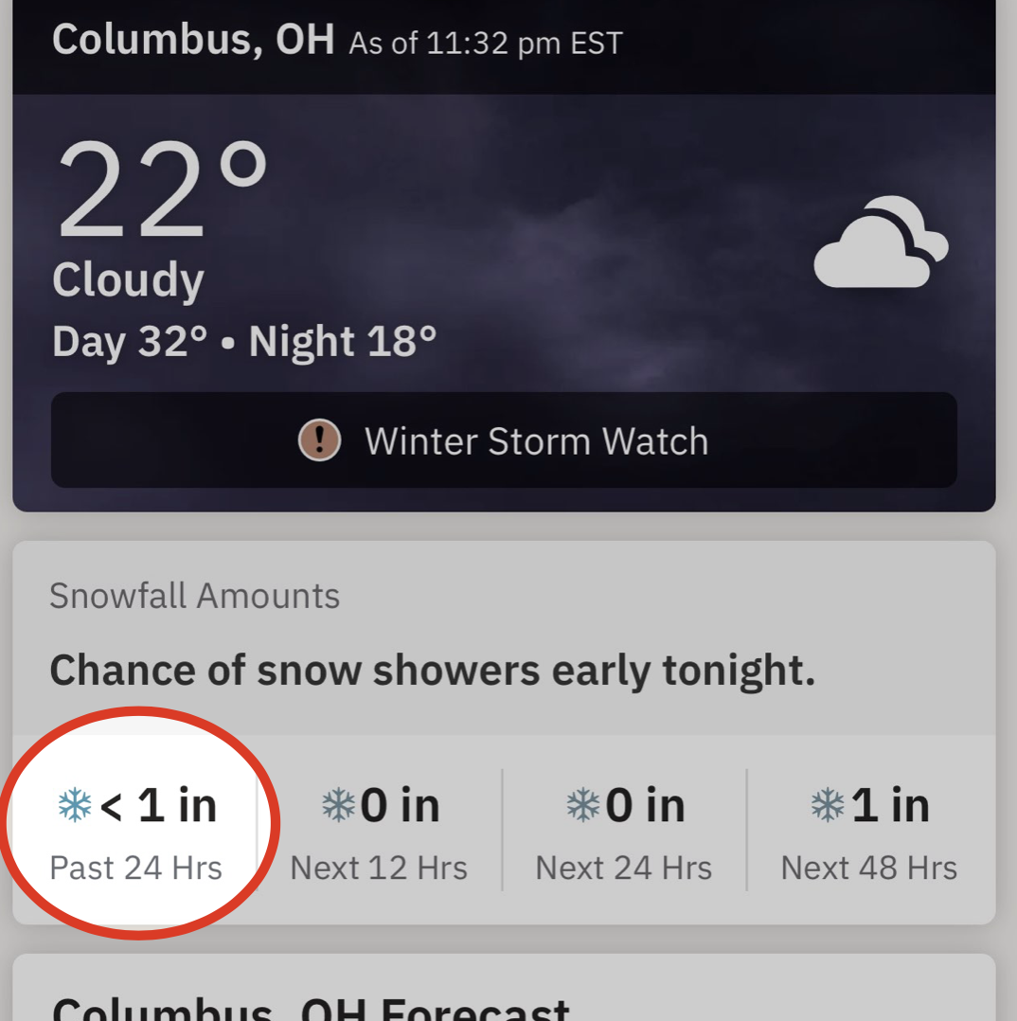Click the Day 32° Night 18° text
The height and width of the screenshot is (1021, 1017).
click(x=244, y=342)
